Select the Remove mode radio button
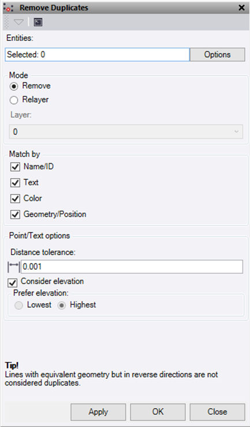250x427 pixels. (14, 86)
